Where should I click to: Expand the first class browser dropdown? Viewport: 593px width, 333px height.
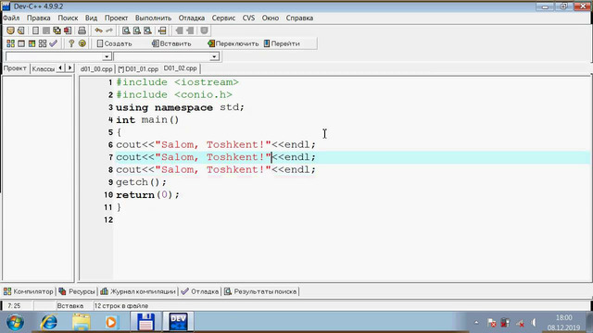click(107, 56)
